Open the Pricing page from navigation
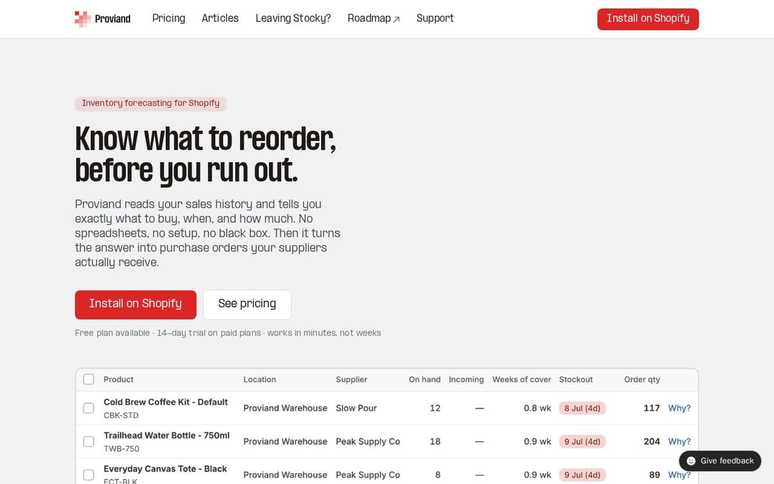Image resolution: width=774 pixels, height=484 pixels. pos(168,18)
